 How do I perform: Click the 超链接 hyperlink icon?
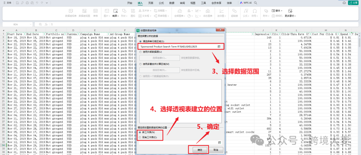point(234,11)
